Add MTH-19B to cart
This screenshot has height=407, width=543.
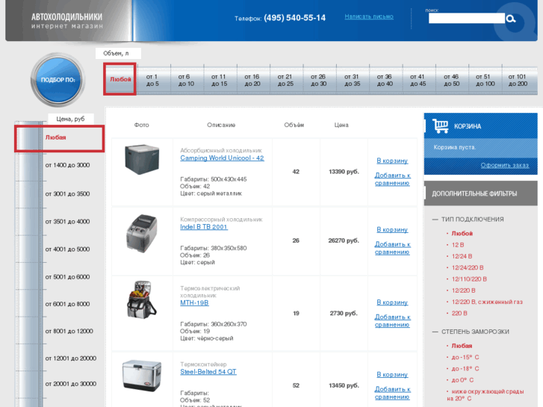pyautogui.click(x=392, y=302)
